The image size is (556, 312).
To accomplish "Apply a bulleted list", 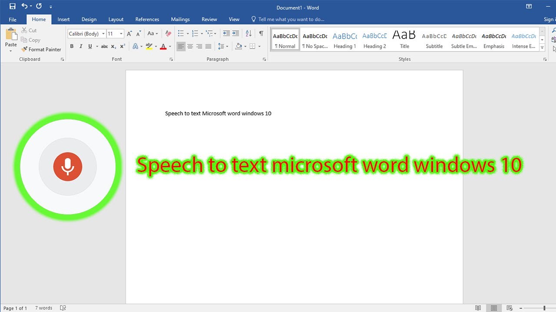I will (181, 33).
